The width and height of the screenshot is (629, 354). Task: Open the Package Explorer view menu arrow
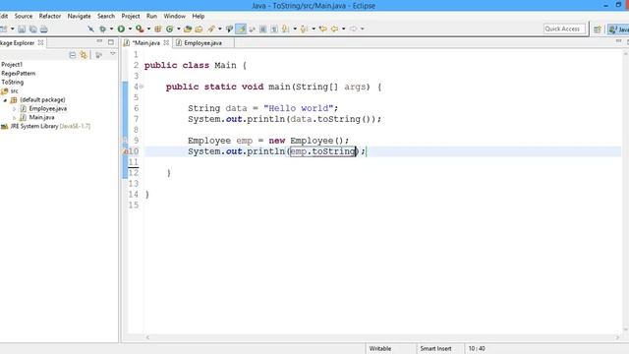coord(113,54)
